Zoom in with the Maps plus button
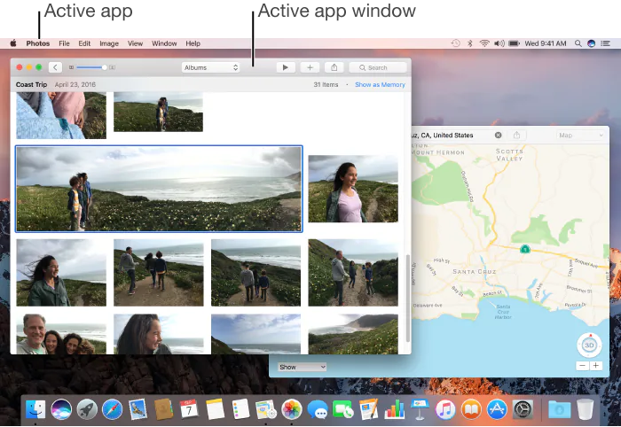The image size is (621, 427). pos(595,366)
